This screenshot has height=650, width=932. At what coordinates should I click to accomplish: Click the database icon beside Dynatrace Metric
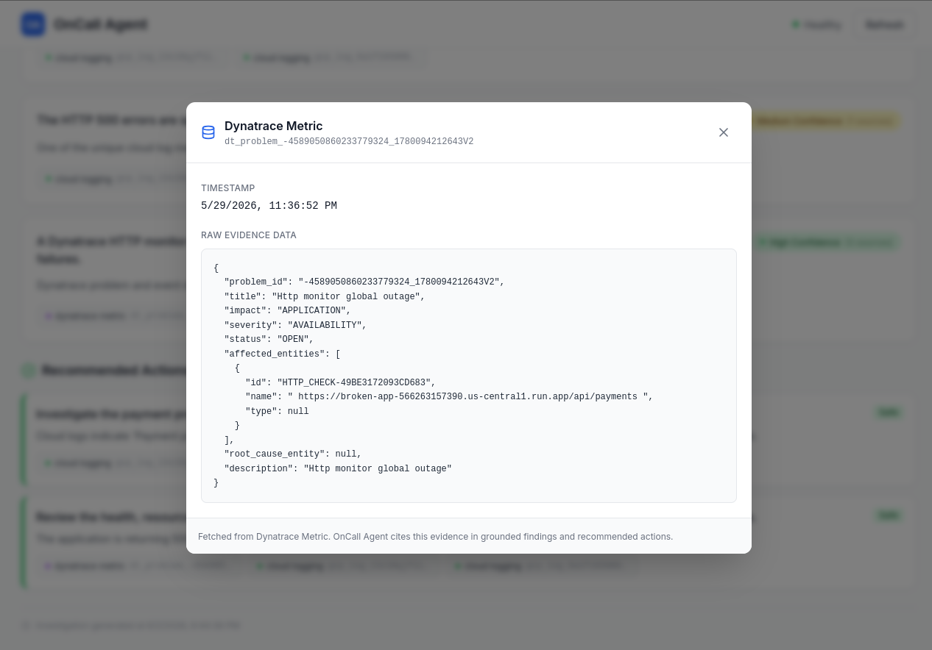click(x=208, y=132)
